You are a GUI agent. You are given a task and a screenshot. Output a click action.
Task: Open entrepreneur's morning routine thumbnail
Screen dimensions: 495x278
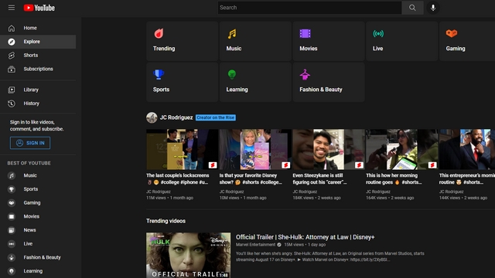point(467,149)
